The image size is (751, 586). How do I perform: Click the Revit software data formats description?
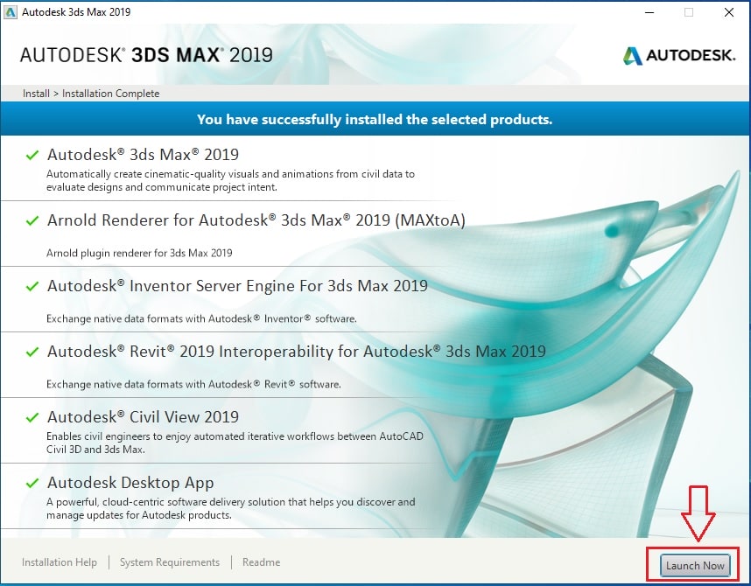point(193,384)
